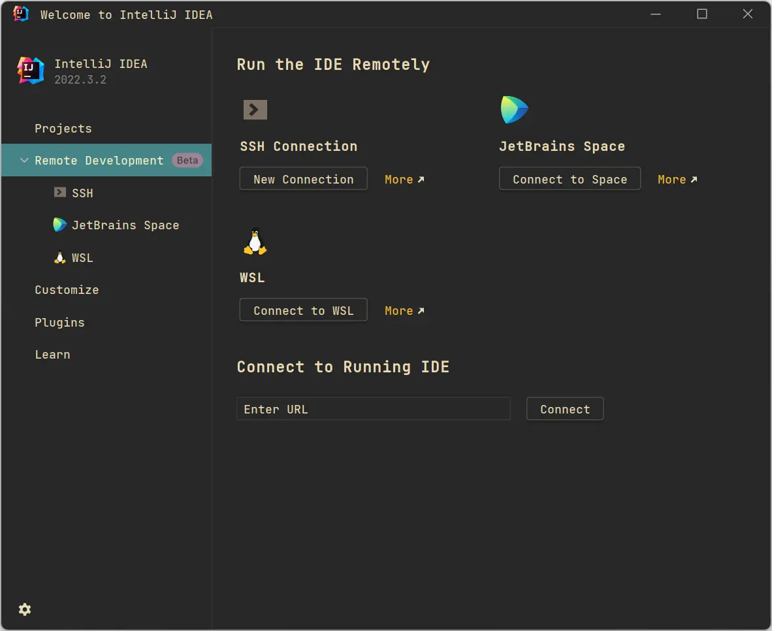Viewport: 772px width, 631px height.
Task: Click the Run the IDE Remotely heading
Action: pyautogui.click(x=333, y=65)
